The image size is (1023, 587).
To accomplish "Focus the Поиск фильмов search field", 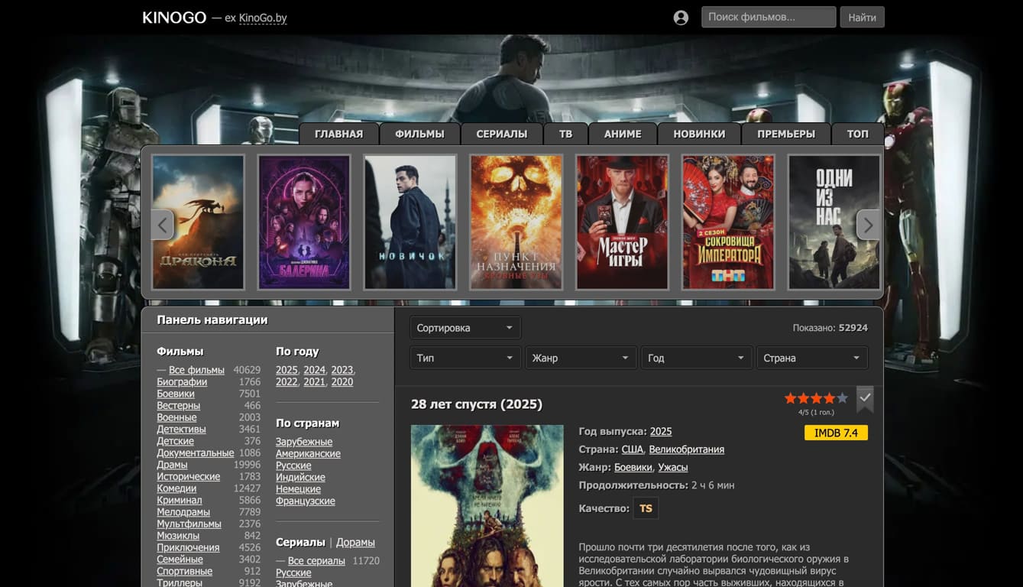I will pyautogui.click(x=769, y=17).
